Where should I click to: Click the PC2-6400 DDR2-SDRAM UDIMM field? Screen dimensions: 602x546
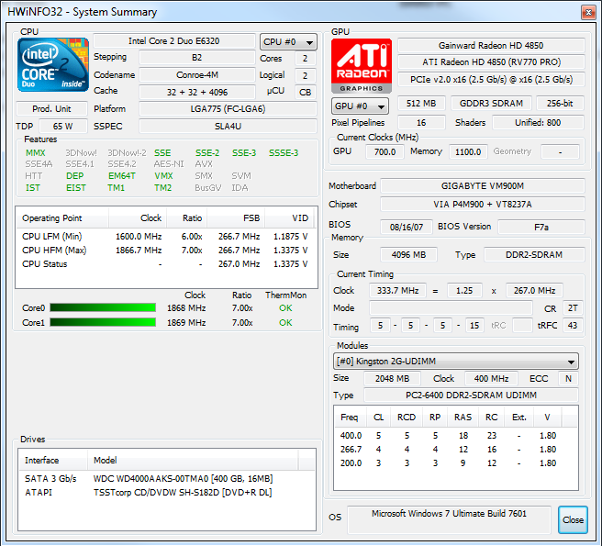(x=471, y=396)
